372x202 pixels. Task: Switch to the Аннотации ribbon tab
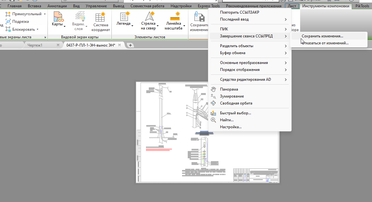(57, 6)
